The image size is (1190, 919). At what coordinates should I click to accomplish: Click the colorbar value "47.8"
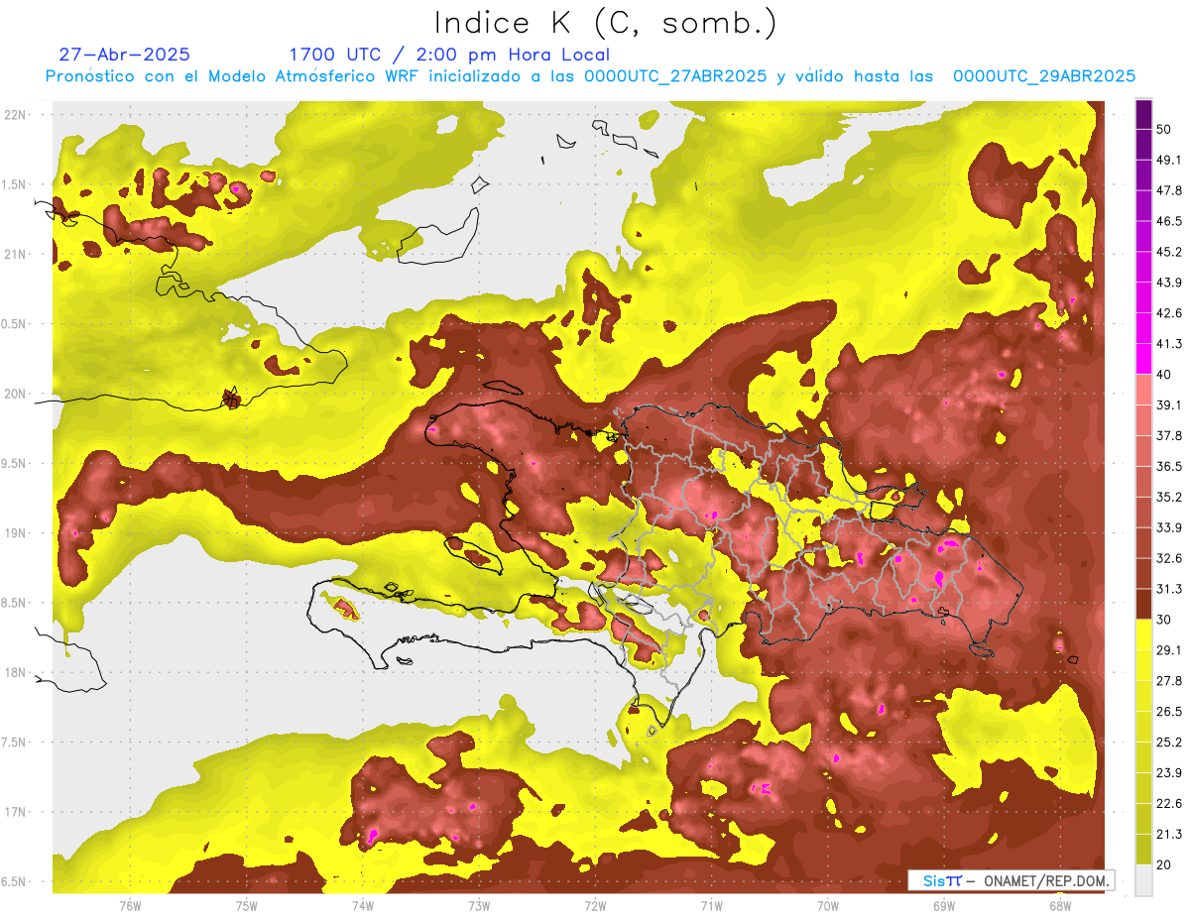[x=1168, y=190]
